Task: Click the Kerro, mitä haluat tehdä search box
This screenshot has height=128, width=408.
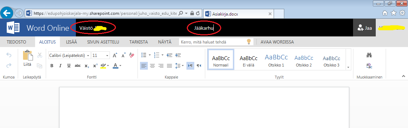Action: click(216, 42)
